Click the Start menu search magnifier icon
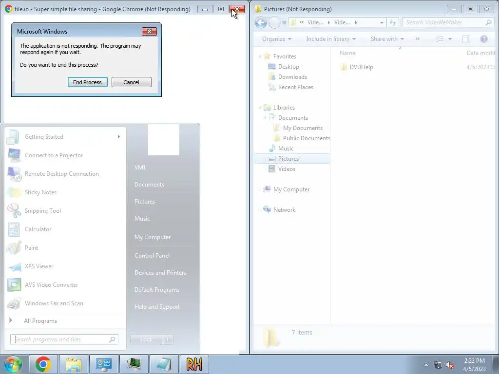499x374 pixels. 113,339
